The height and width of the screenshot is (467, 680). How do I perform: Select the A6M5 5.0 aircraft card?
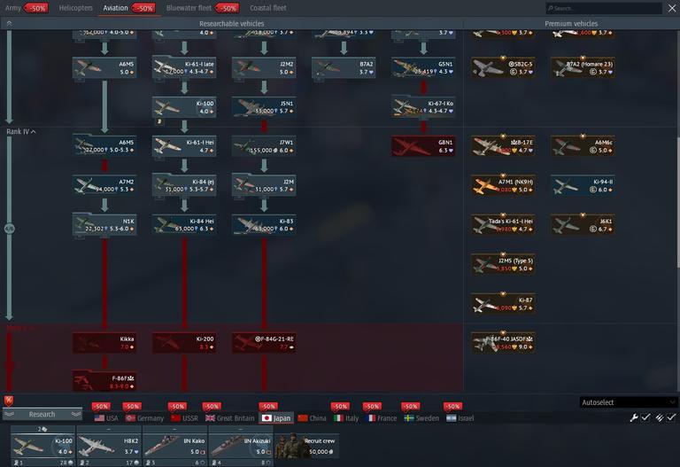[x=104, y=67]
